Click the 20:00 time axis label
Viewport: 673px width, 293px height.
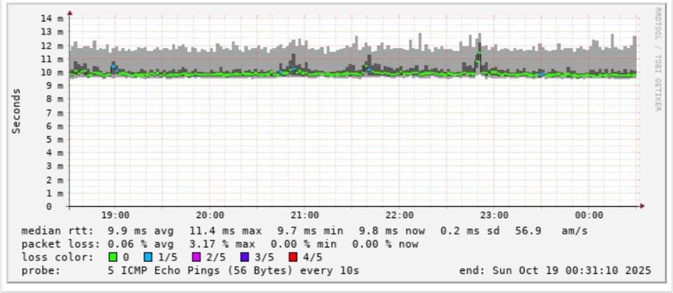pyautogui.click(x=210, y=215)
